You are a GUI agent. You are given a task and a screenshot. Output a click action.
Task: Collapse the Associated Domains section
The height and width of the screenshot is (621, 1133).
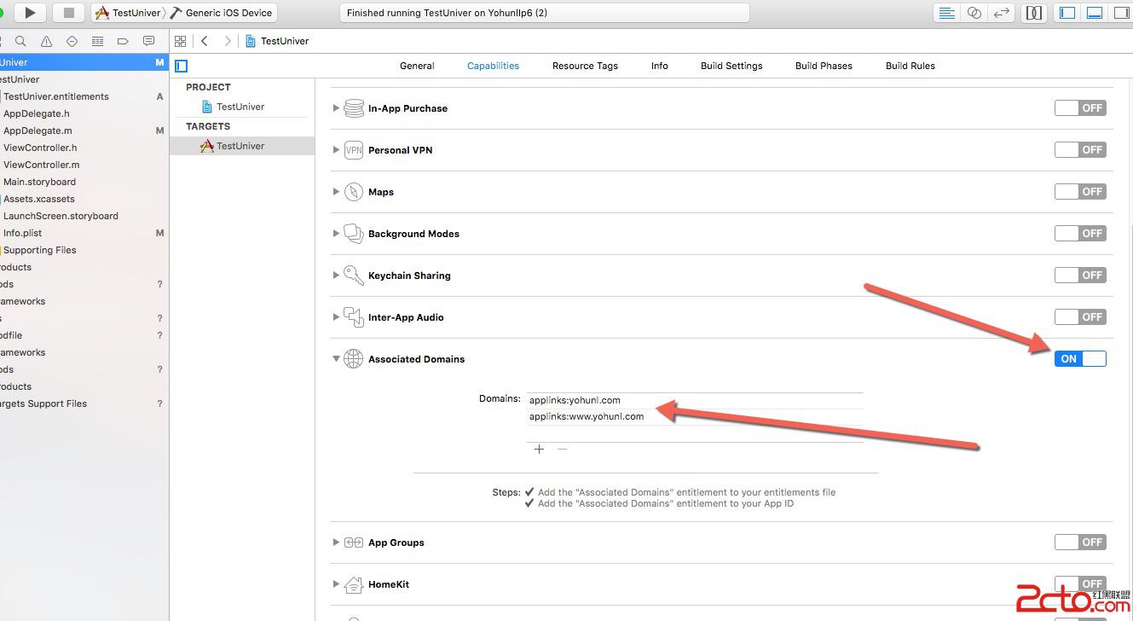pyautogui.click(x=336, y=359)
